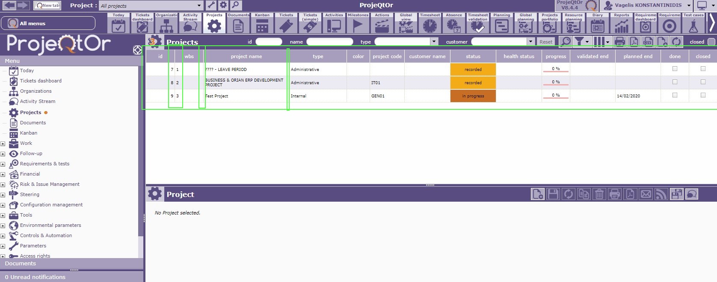Viewport: 717px width, 282px height.
Task: Click the email icon in Project detail toolbar
Action: (646, 194)
